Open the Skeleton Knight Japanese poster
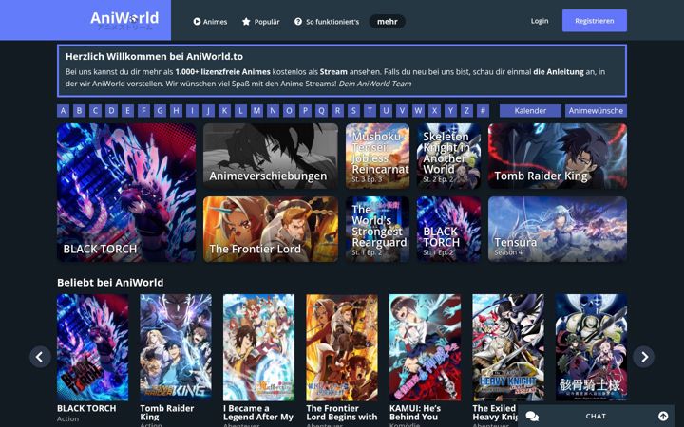684x427 pixels. (x=591, y=347)
